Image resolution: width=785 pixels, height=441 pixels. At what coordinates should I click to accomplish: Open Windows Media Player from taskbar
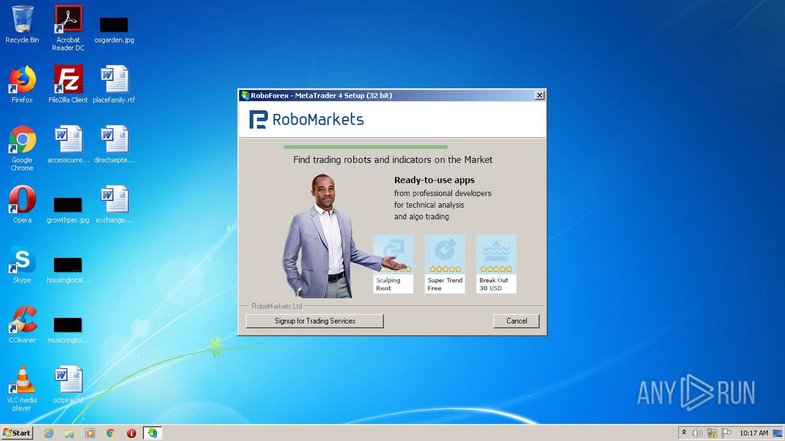click(x=90, y=433)
